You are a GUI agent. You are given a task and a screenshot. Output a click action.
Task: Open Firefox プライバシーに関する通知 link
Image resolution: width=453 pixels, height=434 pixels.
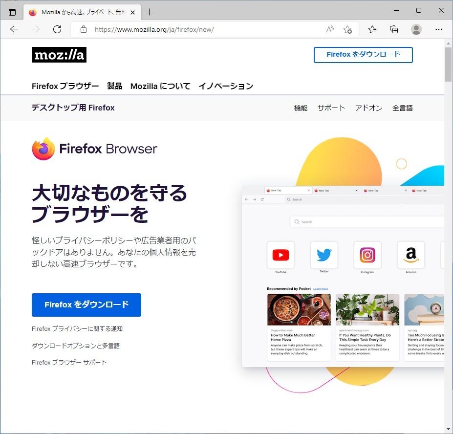click(x=77, y=328)
